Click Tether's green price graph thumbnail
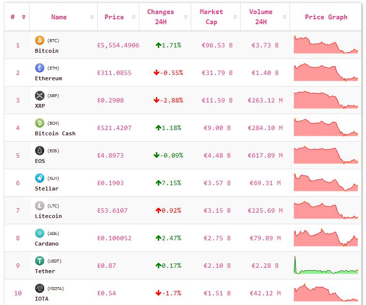366x305 pixels. (325, 265)
